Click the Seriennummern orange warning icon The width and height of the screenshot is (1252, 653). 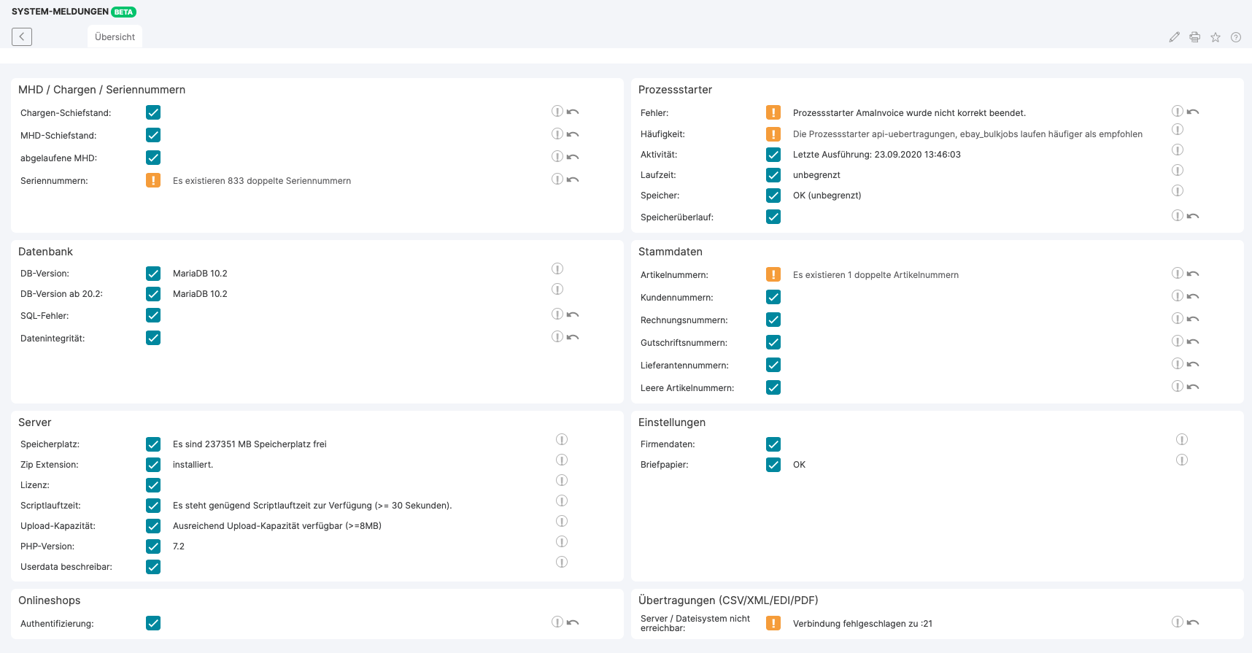[x=153, y=180]
